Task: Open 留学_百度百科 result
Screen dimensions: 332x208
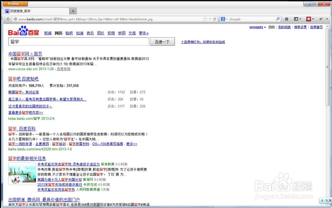Action: point(22,129)
